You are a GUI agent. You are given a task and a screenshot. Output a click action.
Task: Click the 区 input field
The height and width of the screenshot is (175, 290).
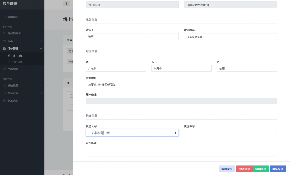[247, 68]
